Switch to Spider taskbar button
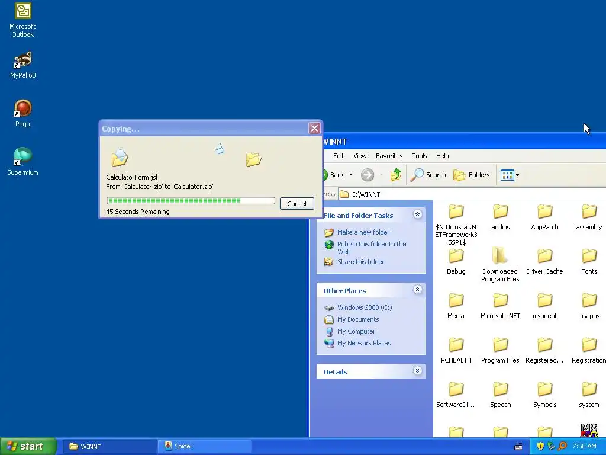 204,447
